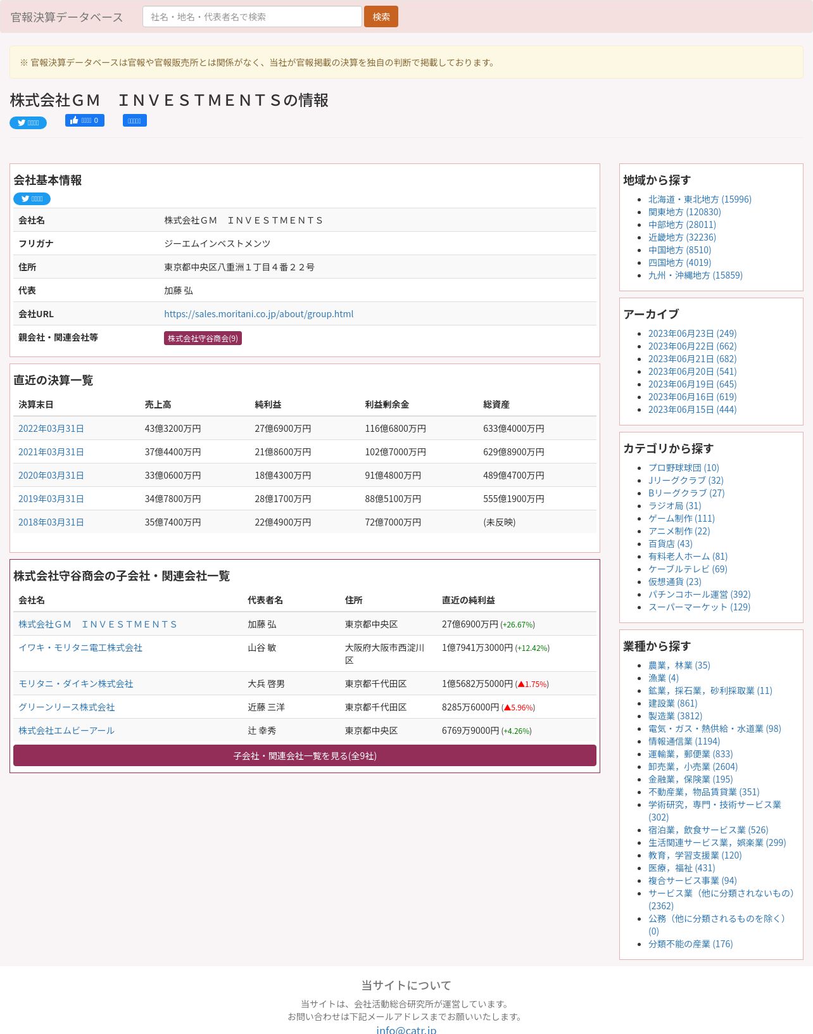Click the 加藤 弘 representative value in 会社基本情報
Image resolution: width=813 pixels, height=1034 pixels.
(179, 291)
